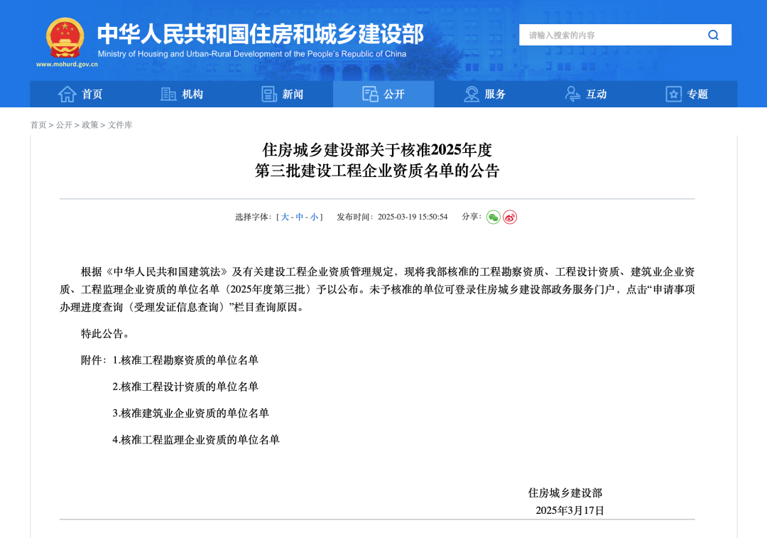Share via the green WeChat icon
The image size is (767, 538).
(493, 217)
